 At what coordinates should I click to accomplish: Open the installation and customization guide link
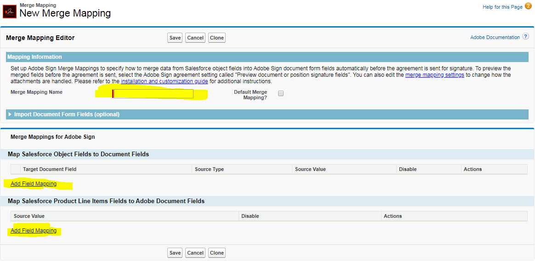pyautogui.click(x=165, y=81)
